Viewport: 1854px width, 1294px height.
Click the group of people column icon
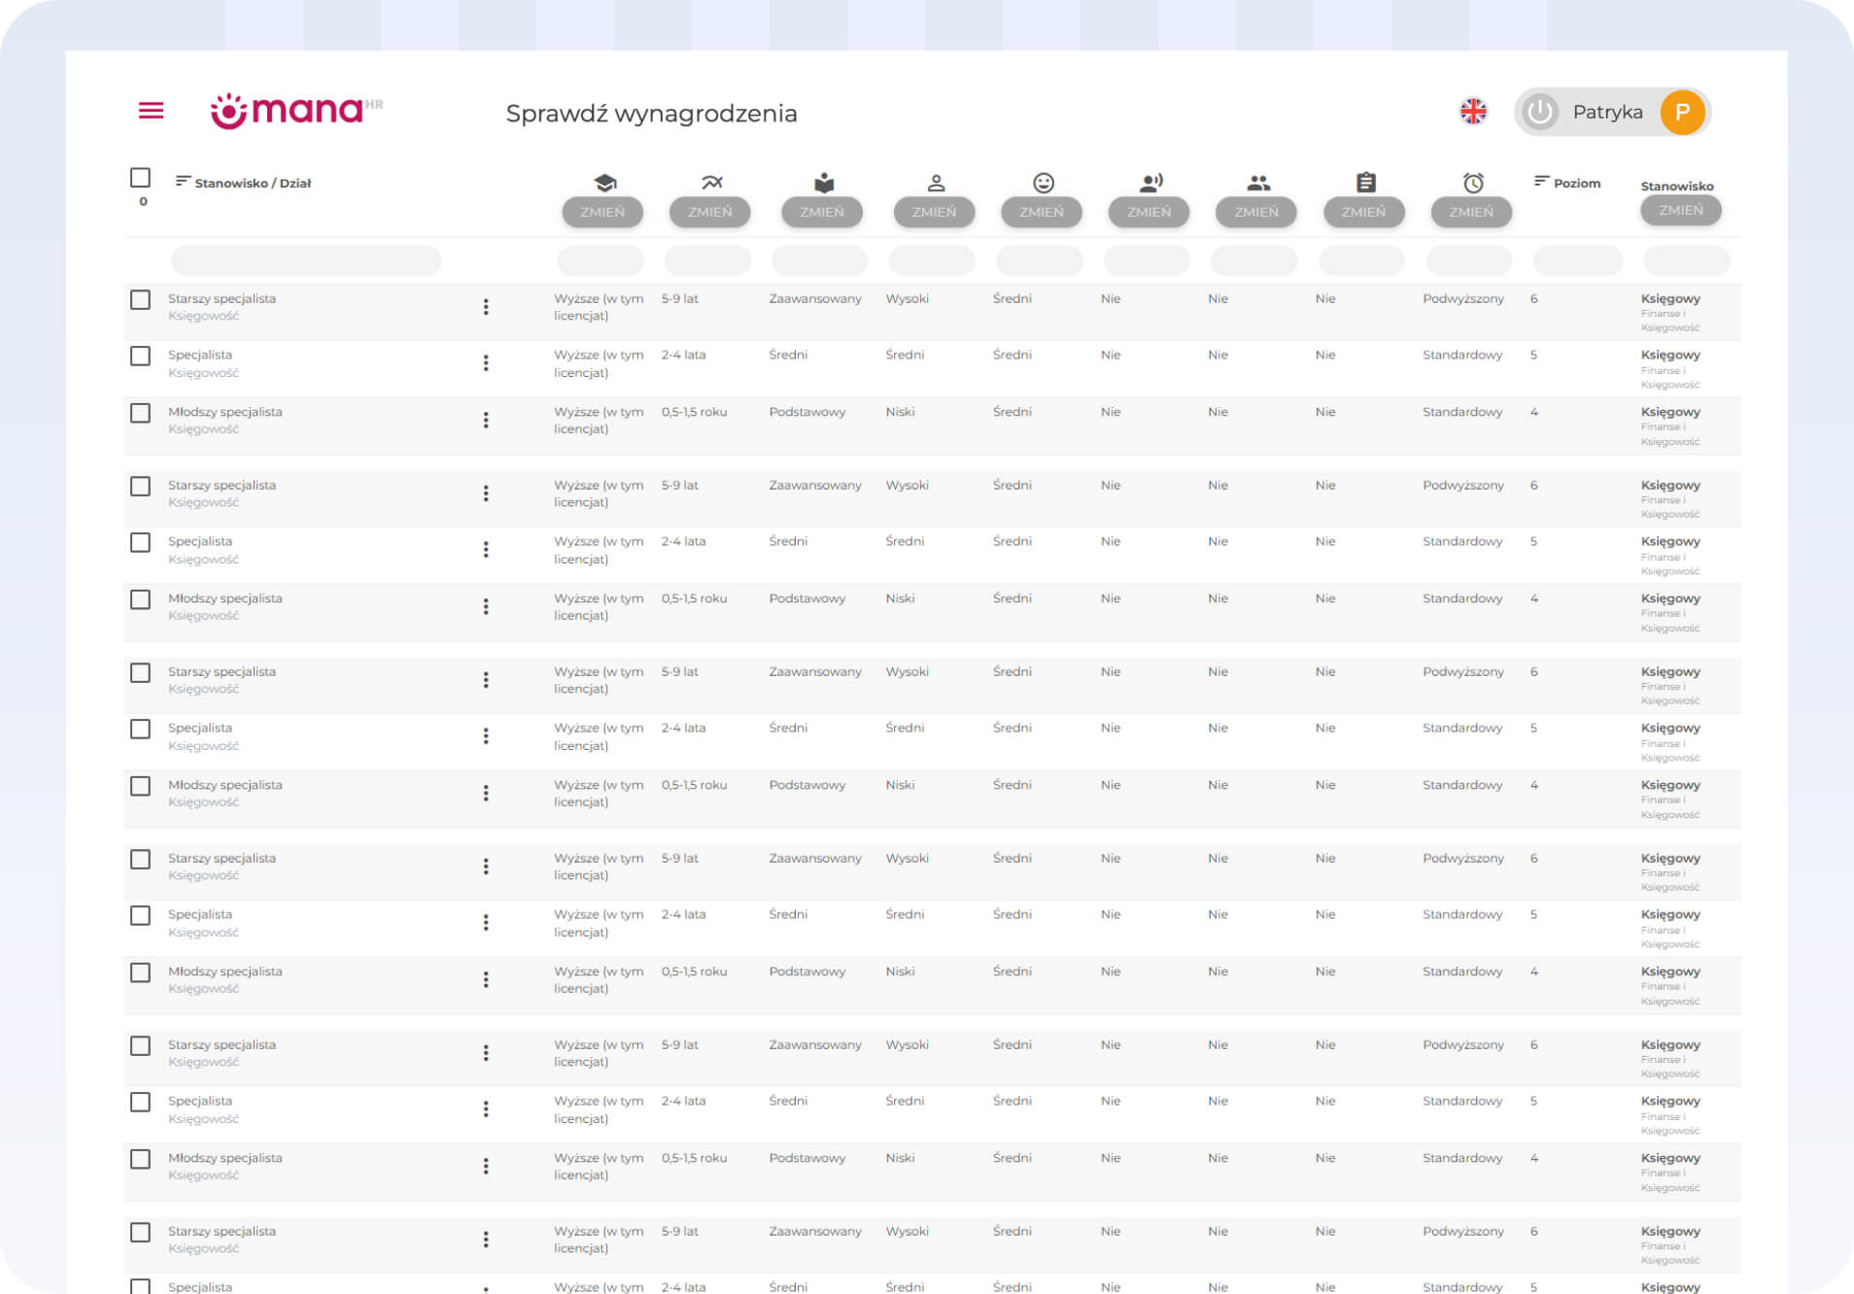(1258, 183)
